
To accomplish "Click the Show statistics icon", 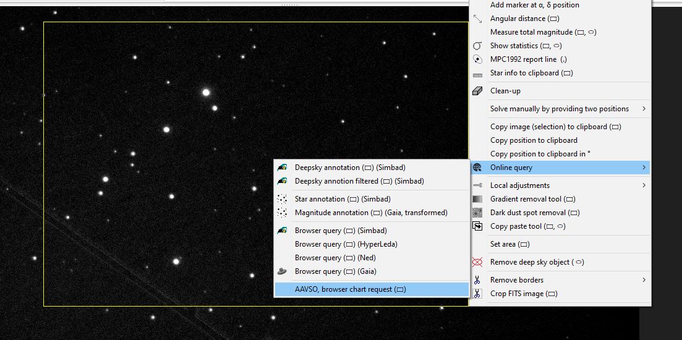I will tap(477, 46).
